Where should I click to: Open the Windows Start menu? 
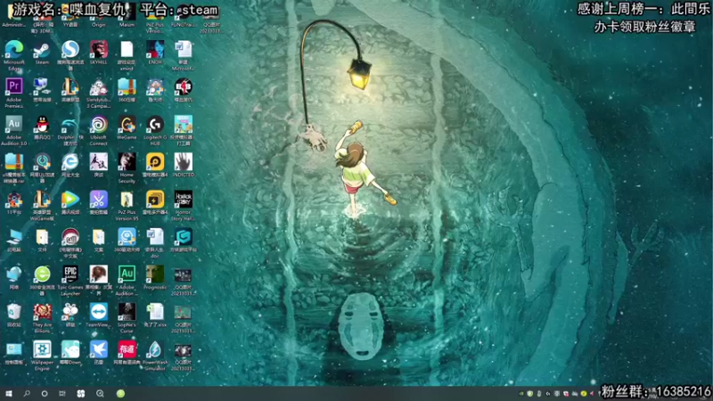(8, 394)
